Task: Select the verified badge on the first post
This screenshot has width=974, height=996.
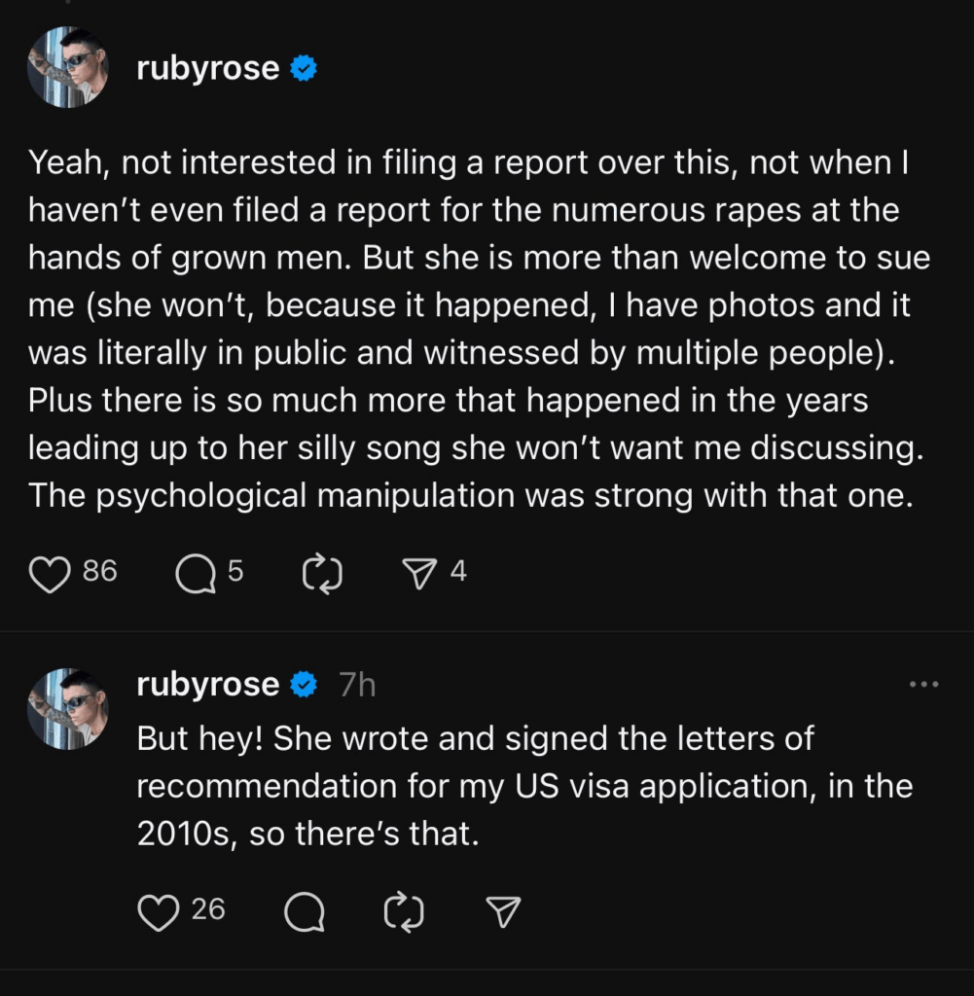Action: coord(305,66)
